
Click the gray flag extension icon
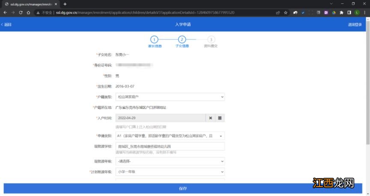pos(319,13)
